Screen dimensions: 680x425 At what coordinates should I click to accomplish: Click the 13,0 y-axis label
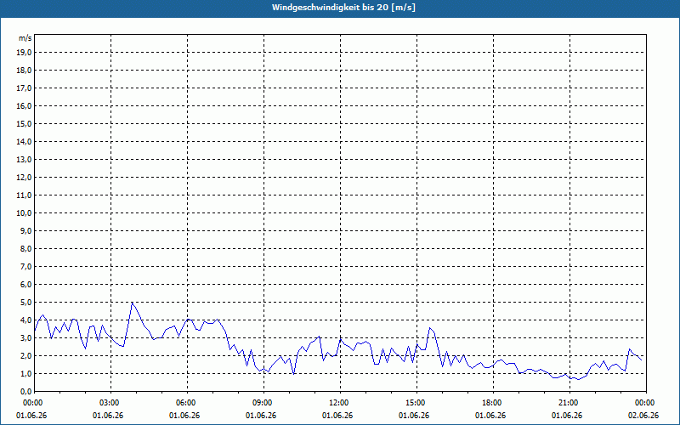point(24,160)
